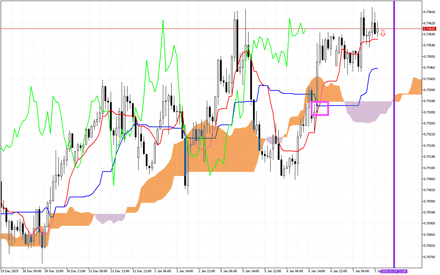Screen dimensions: 440x275
Task: Click the 29 Dec 2025 time axis label
Action: click(9, 271)
